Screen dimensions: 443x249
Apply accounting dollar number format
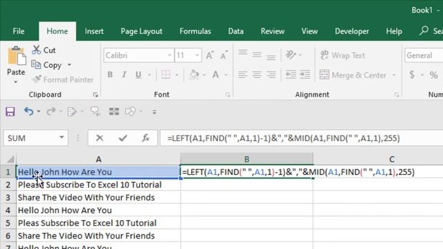tap(412, 75)
